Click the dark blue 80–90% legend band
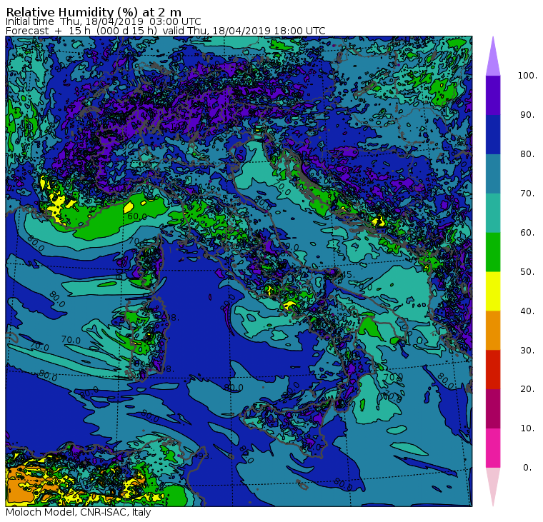This screenshot has height=522, width=543. pyautogui.click(x=493, y=134)
